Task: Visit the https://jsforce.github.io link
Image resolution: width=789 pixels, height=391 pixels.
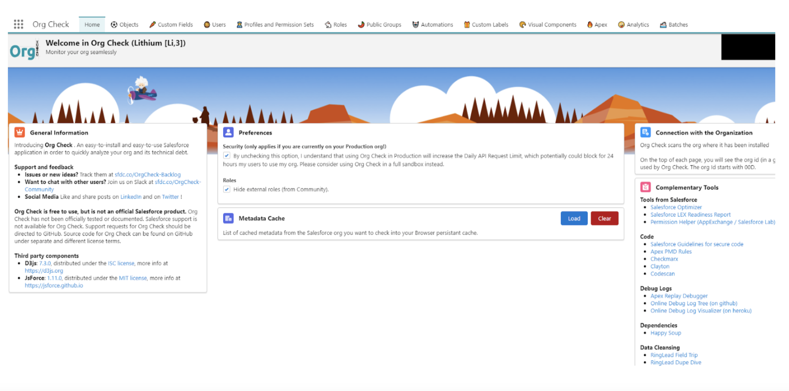Action: pos(54,285)
